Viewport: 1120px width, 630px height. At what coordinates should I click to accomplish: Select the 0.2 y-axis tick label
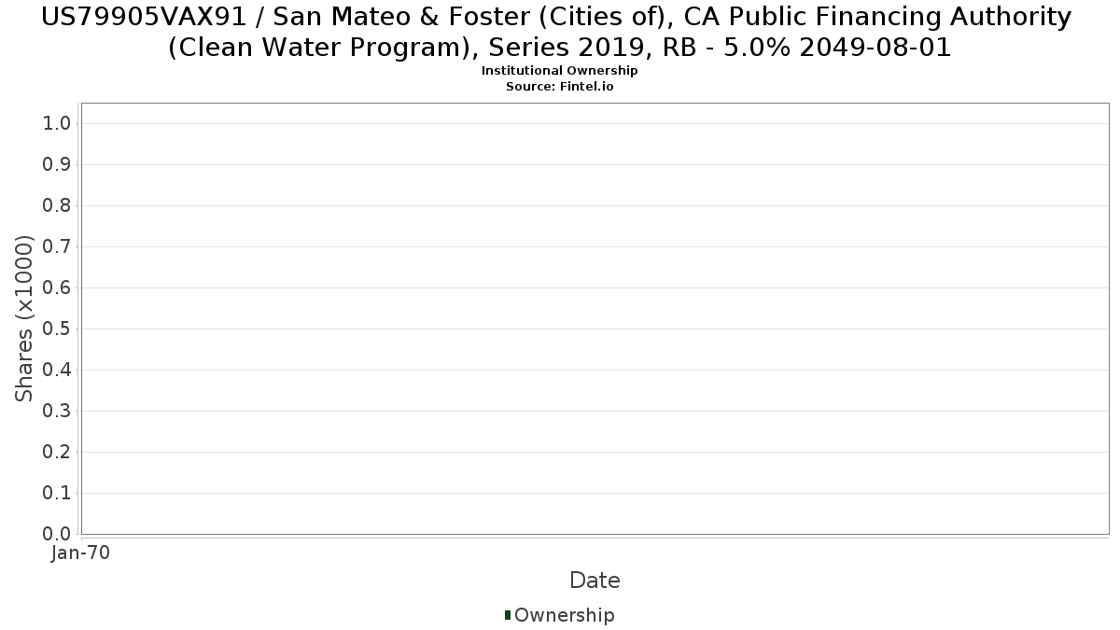(x=58, y=453)
